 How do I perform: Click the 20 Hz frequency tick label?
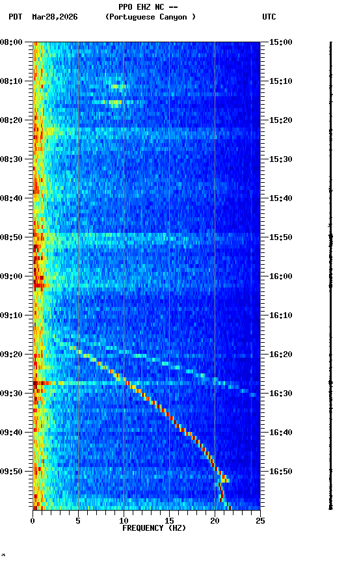click(215, 521)
